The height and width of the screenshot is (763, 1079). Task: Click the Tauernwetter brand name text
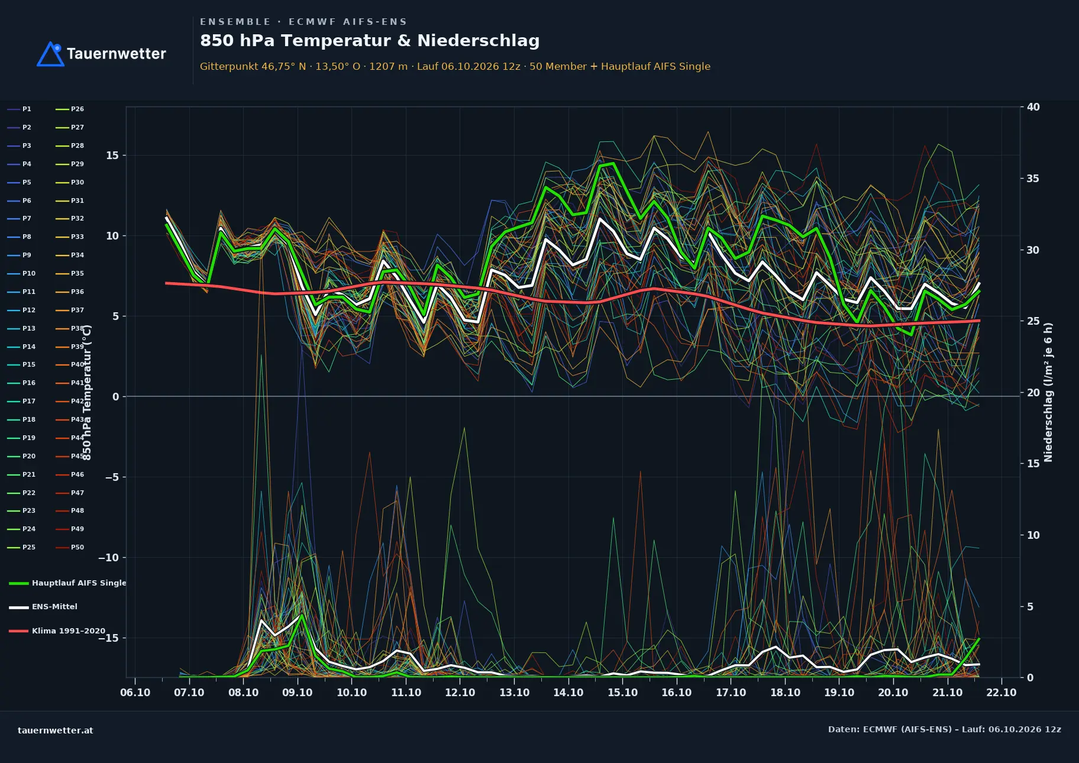(x=117, y=54)
